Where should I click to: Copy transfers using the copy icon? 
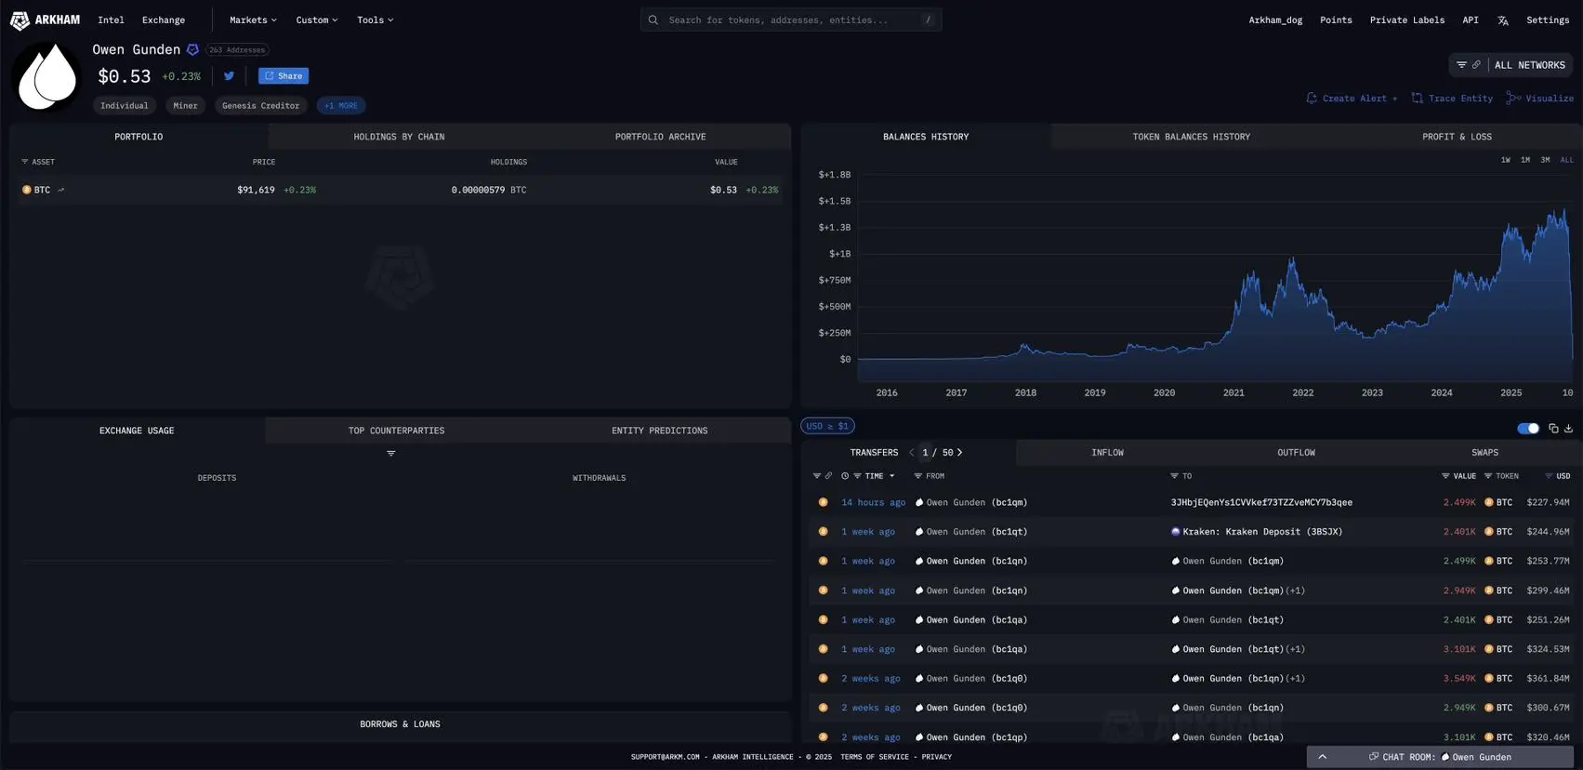click(x=1553, y=429)
